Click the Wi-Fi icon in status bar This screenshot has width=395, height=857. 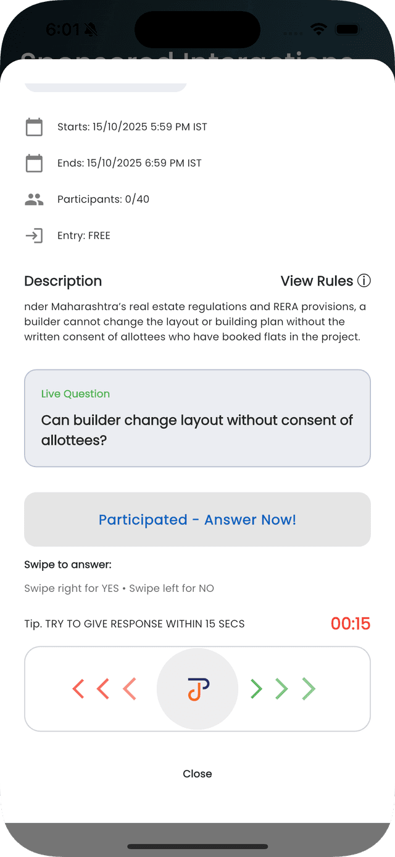pyautogui.click(x=318, y=29)
